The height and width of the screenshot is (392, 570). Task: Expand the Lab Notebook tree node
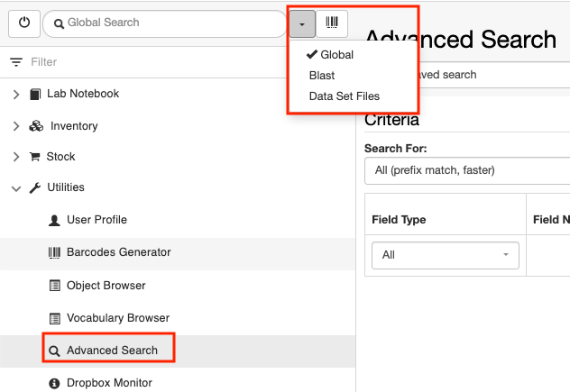(16, 95)
